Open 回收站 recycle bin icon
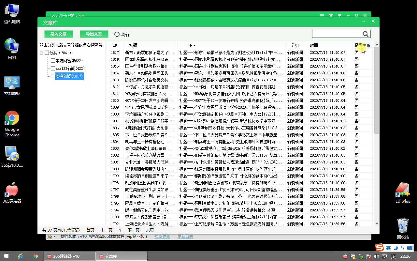 (x=403, y=228)
